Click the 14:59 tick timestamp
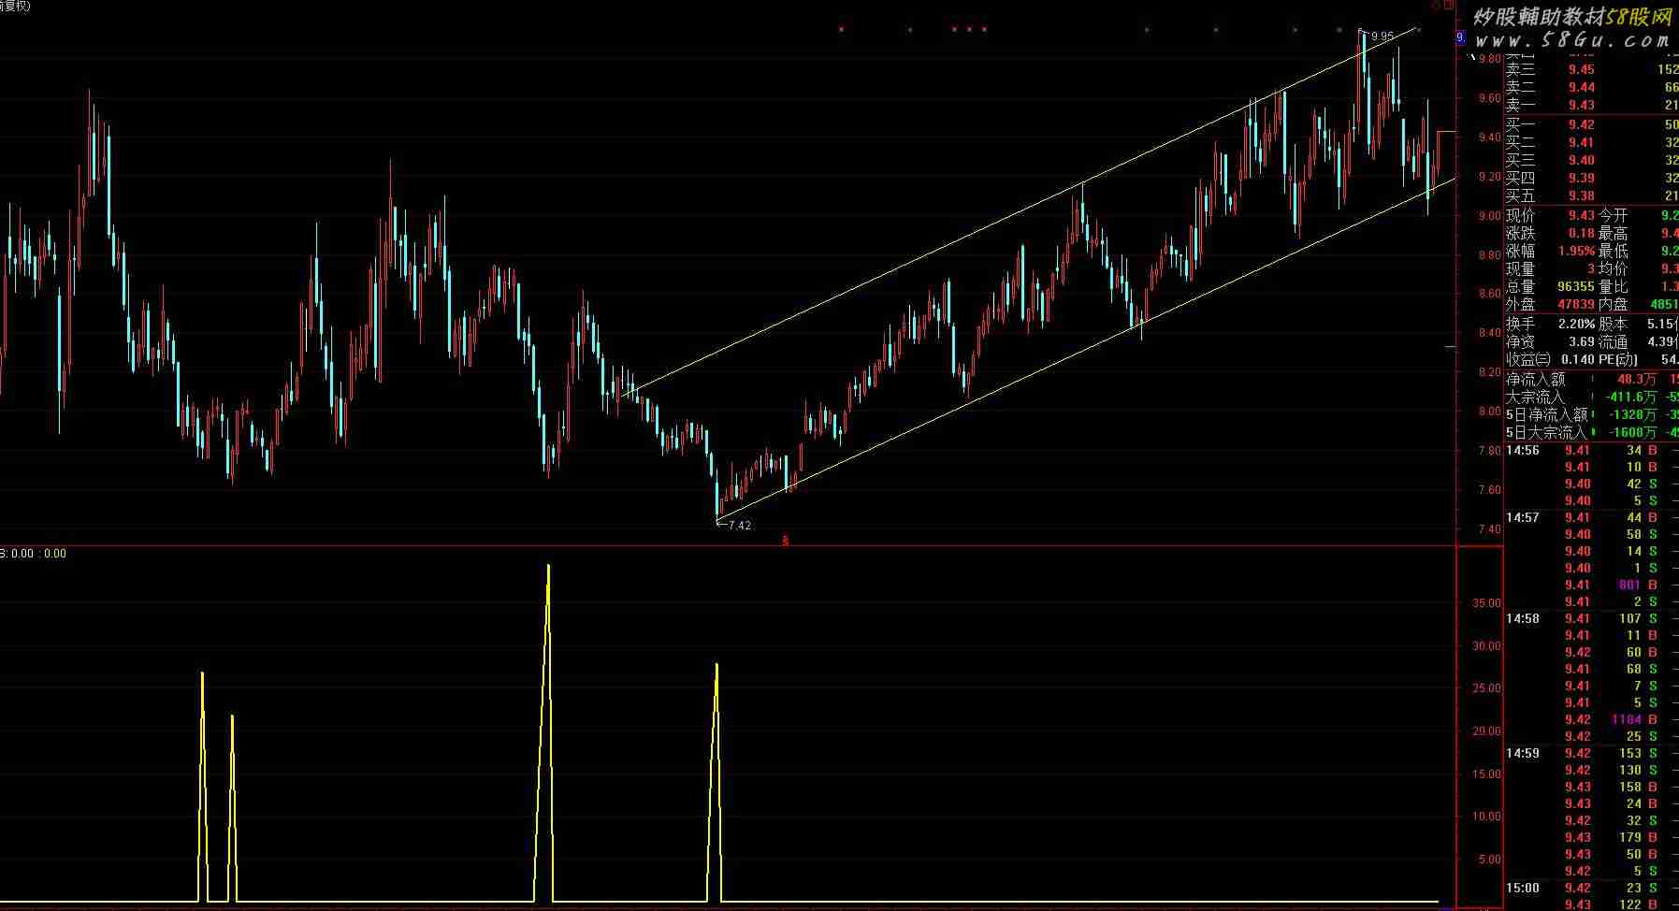The height and width of the screenshot is (911, 1679). pyautogui.click(x=1523, y=753)
